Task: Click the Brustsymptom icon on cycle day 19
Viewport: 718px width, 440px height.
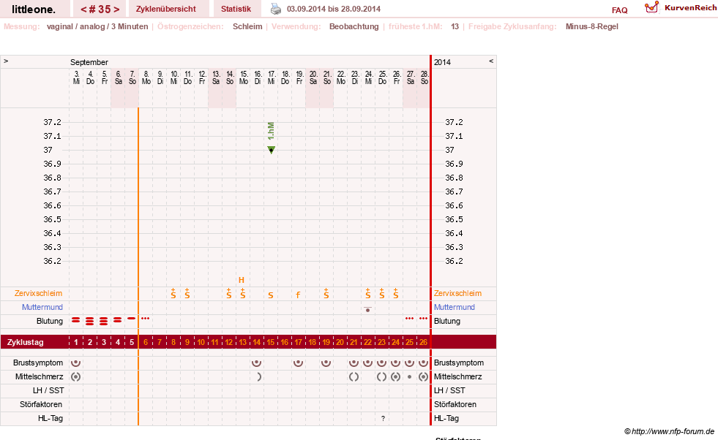Action: (x=326, y=363)
